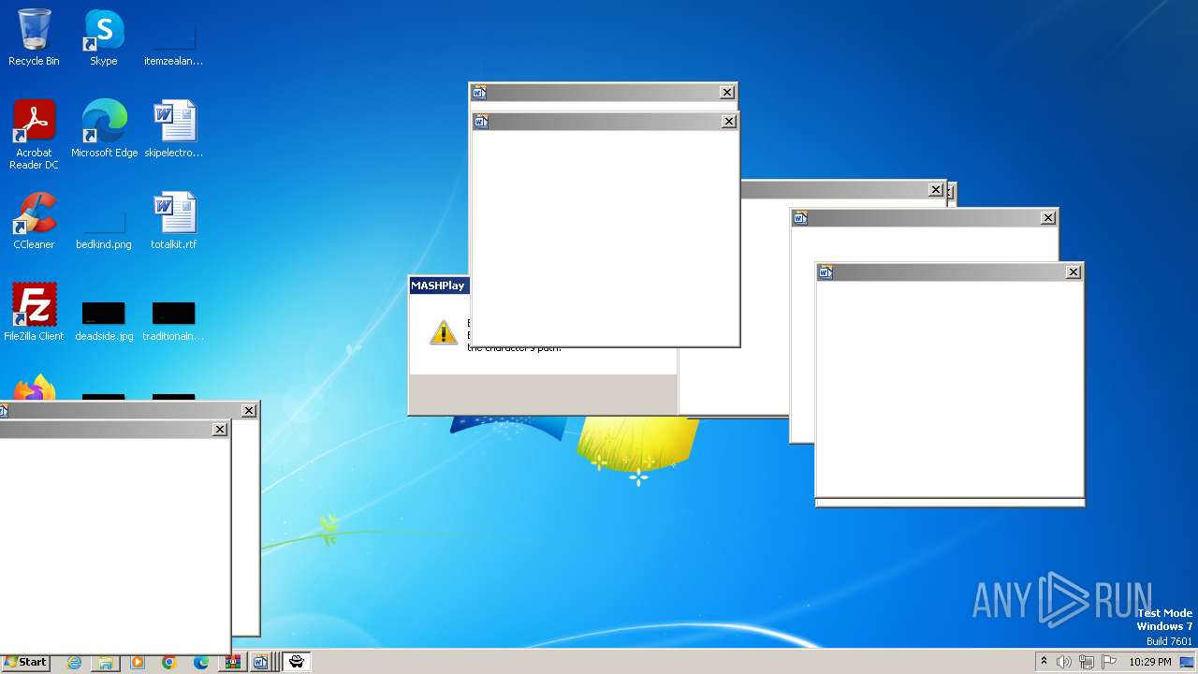
Task: Switch to the WinRAR taskbar item
Action: click(232, 662)
